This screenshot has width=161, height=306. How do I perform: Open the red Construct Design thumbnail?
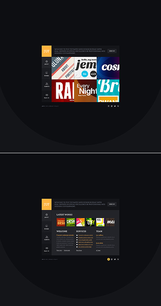(61, 222)
